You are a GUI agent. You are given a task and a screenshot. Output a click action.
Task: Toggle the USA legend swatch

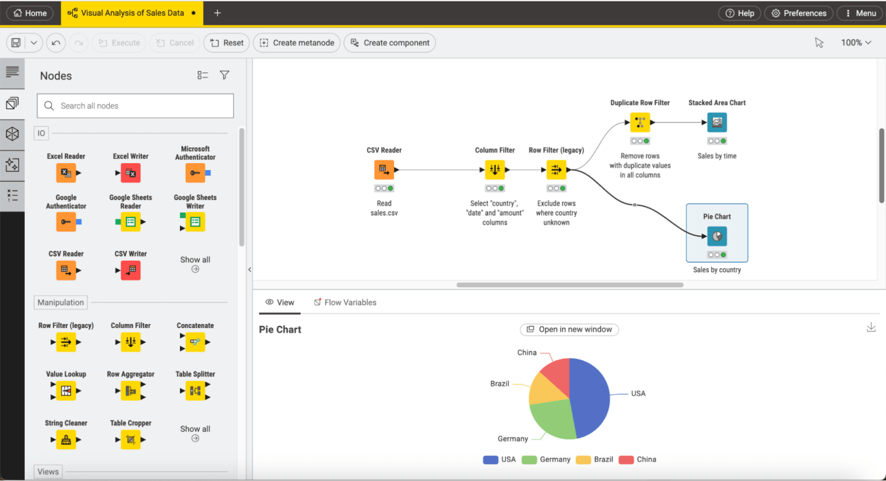click(x=490, y=460)
